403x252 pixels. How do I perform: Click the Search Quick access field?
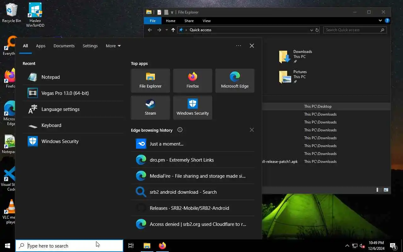pos(355,30)
